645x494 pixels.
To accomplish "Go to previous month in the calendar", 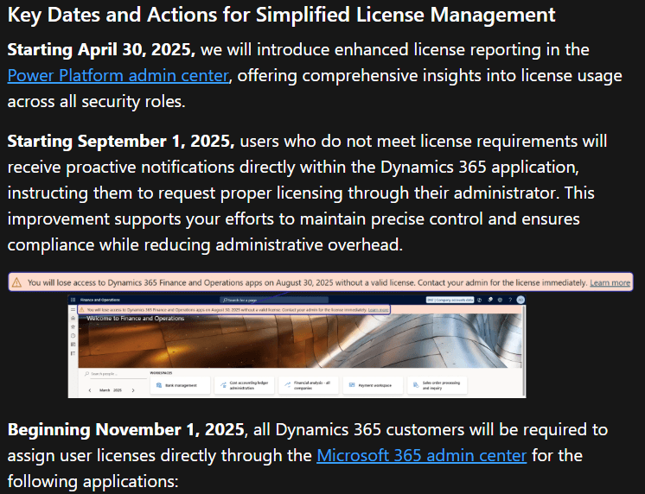I will pos(89,390).
